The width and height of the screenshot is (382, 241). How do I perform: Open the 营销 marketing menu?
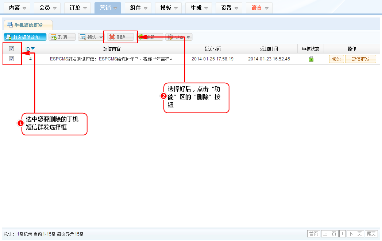[108, 8]
